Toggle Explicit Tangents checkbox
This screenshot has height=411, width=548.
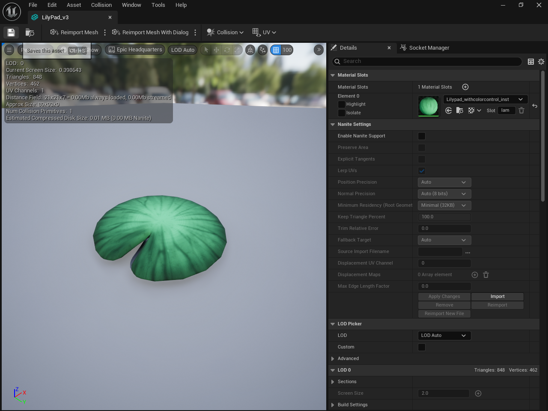pyautogui.click(x=422, y=159)
